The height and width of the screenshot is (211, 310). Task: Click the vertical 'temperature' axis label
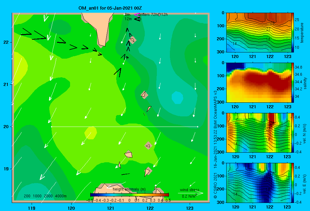[x=302, y=33]
